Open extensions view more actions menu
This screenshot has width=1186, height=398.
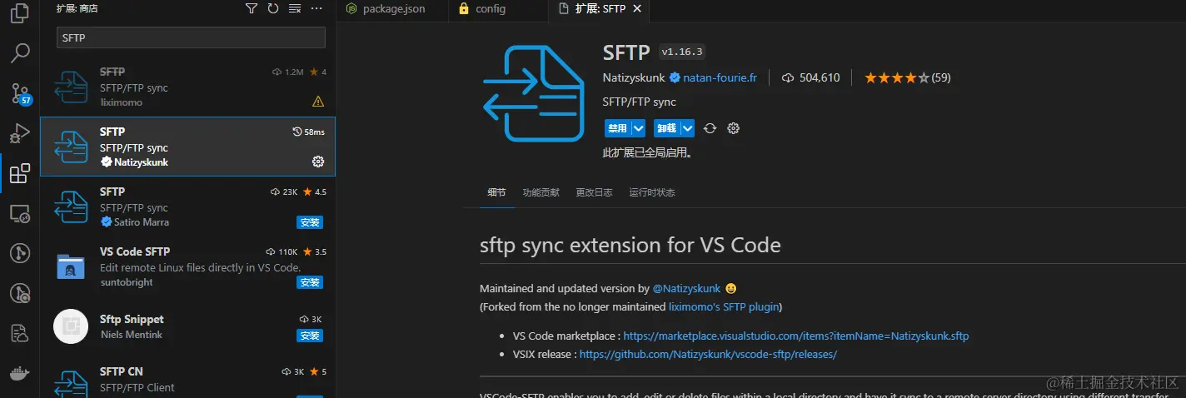316,8
